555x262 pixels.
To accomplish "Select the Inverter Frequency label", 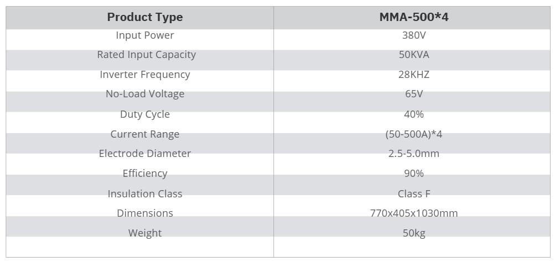I will [144, 75].
